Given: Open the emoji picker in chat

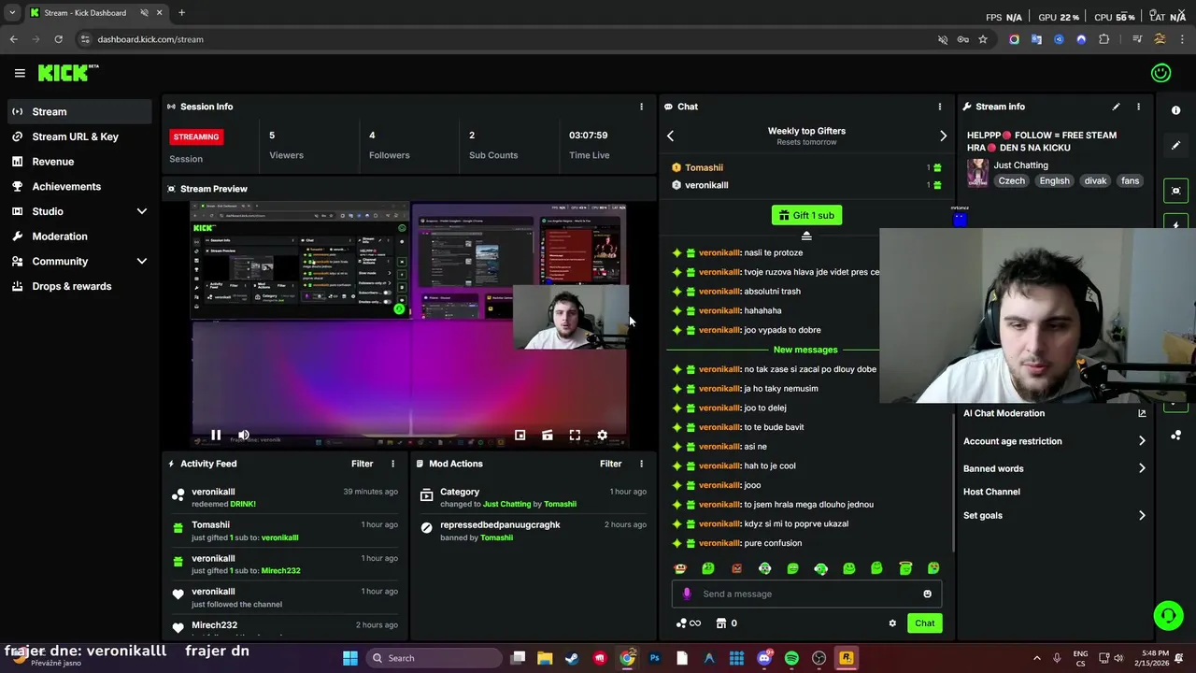Looking at the screenshot, I should pos(927,594).
